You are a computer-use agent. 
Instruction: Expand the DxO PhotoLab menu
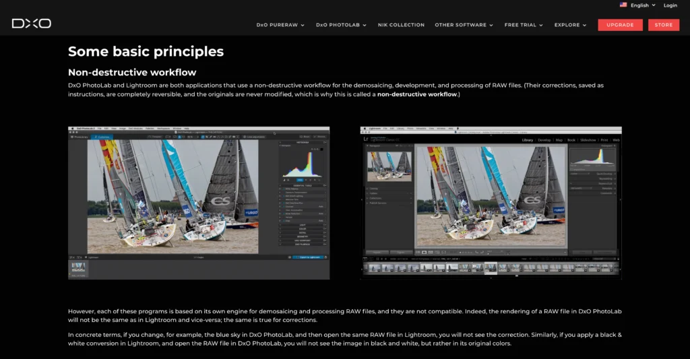click(341, 25)
